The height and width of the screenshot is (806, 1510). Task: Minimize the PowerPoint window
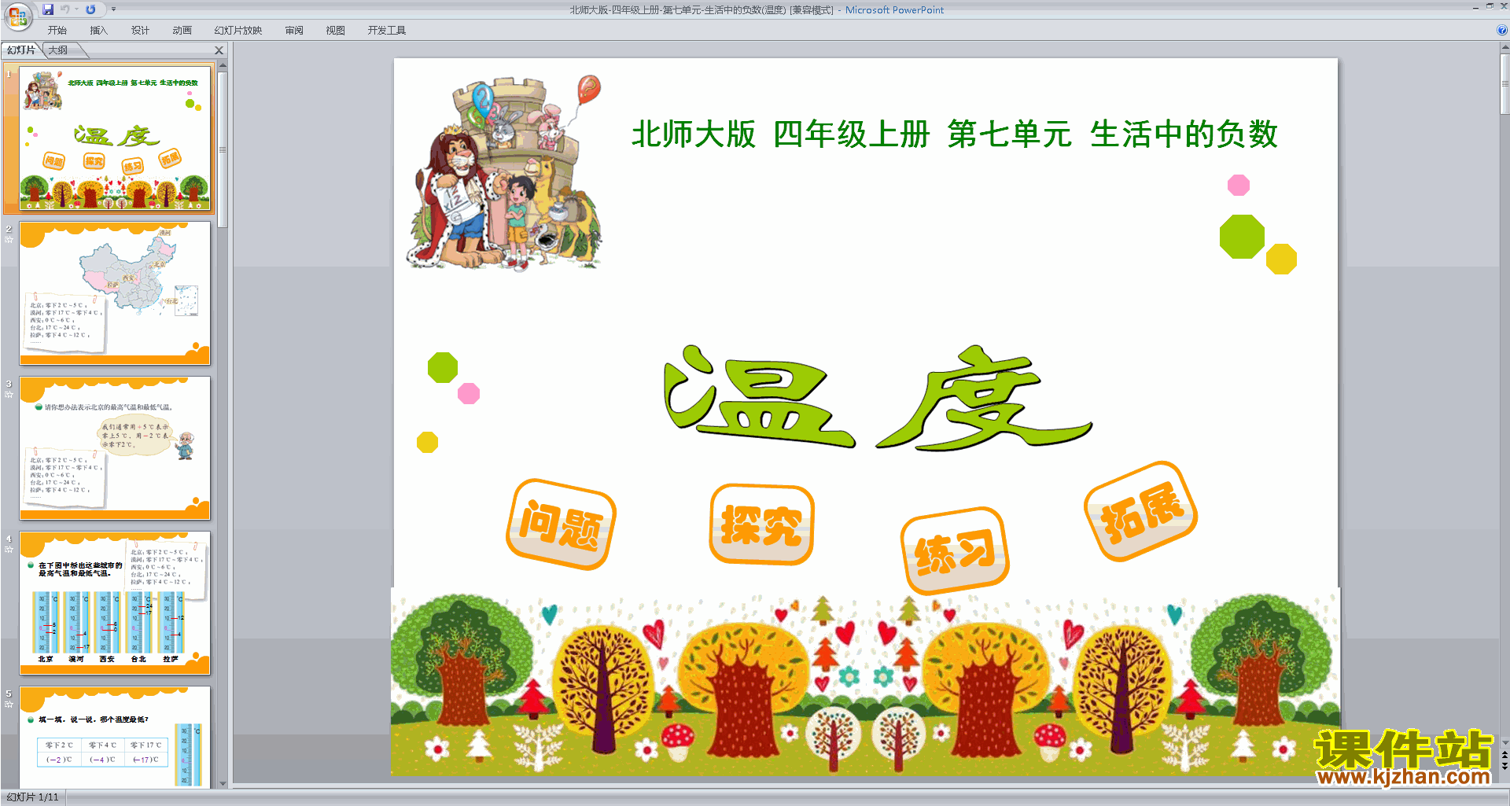point(1475,7)
